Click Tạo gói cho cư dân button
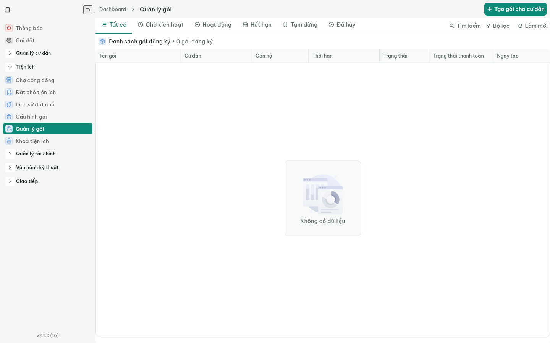The width and height of the screenshot is (550, 343). tap(516, 9)
